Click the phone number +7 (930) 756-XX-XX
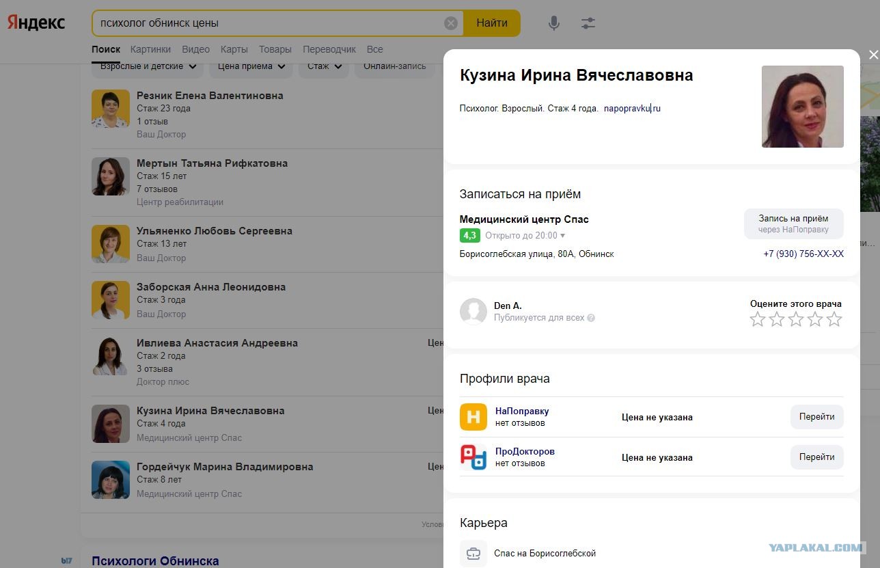The width and height of the screenshot is (880, 568). [x=803, y=254]
